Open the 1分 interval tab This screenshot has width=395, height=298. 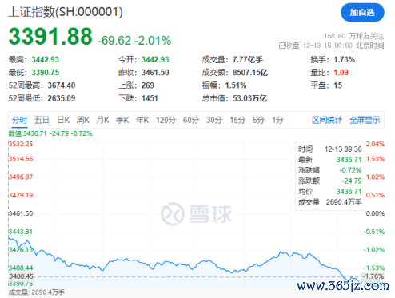[x=277, y=120]
